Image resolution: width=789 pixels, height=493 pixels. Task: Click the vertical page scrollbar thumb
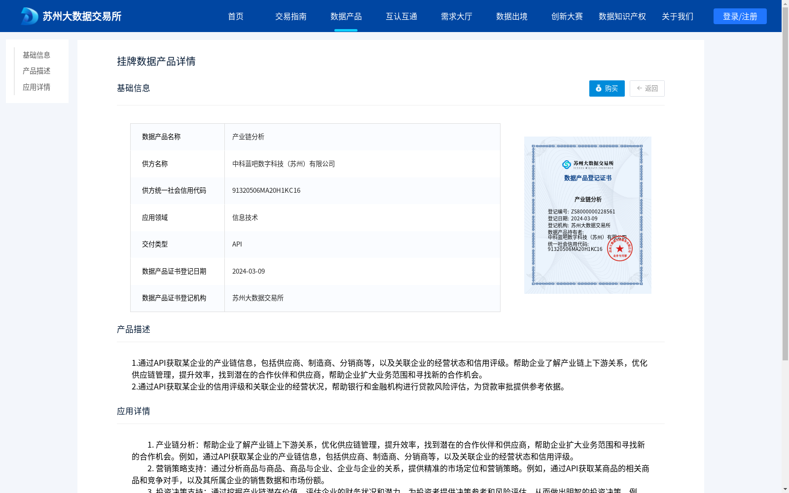(785, 184)
